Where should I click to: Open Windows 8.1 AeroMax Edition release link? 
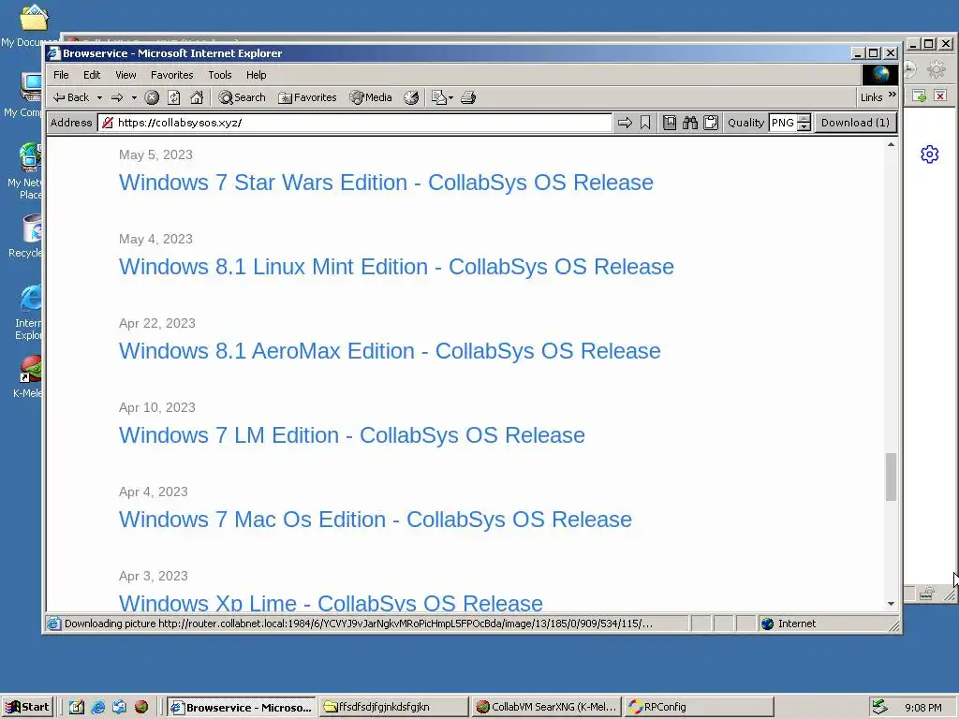(x=390, y=351)
